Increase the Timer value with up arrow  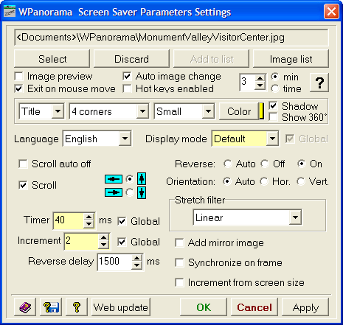tap(89, 217)
